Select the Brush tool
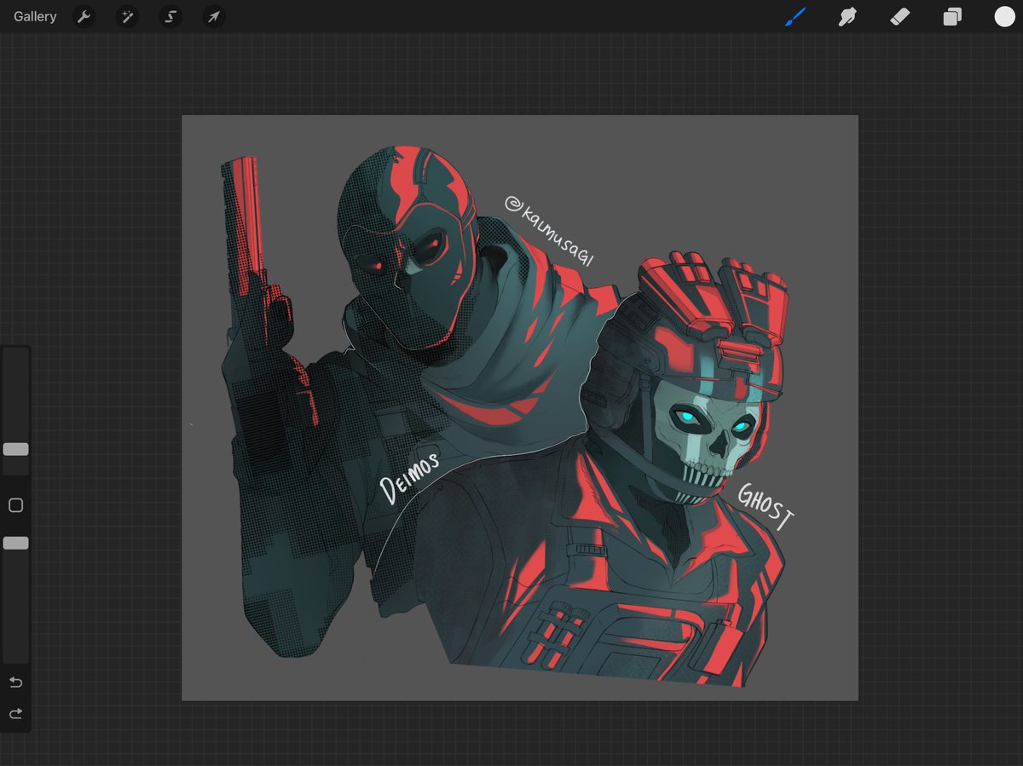1023x766 pixels. (795, 16)
